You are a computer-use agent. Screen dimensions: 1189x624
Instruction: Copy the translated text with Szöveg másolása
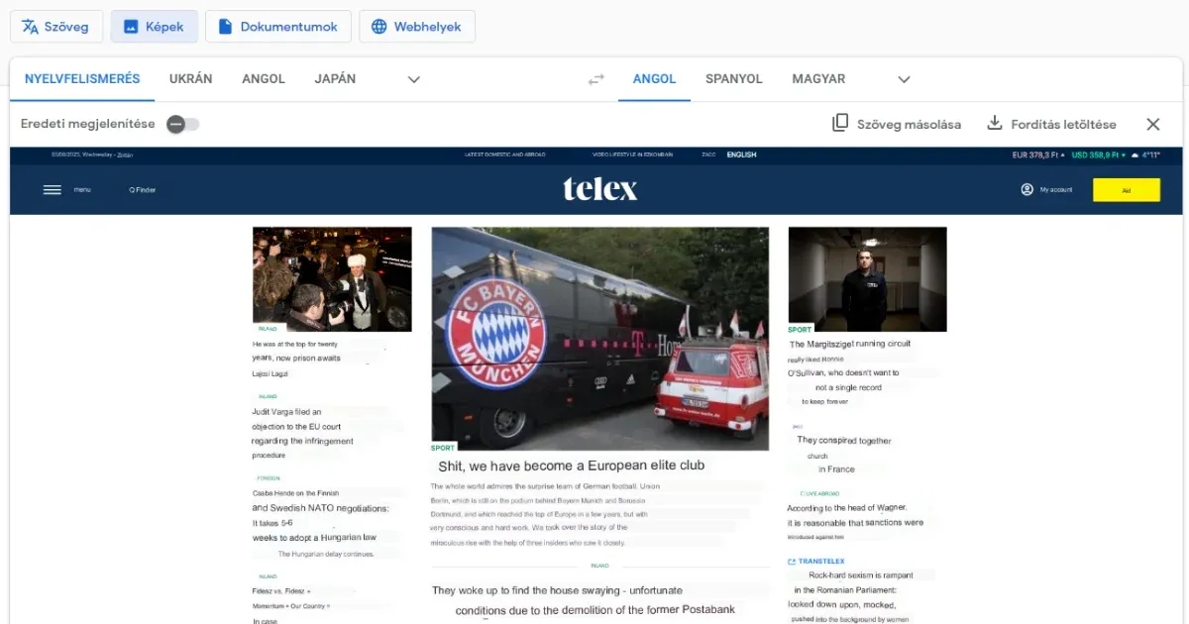[x=897, y=124]
